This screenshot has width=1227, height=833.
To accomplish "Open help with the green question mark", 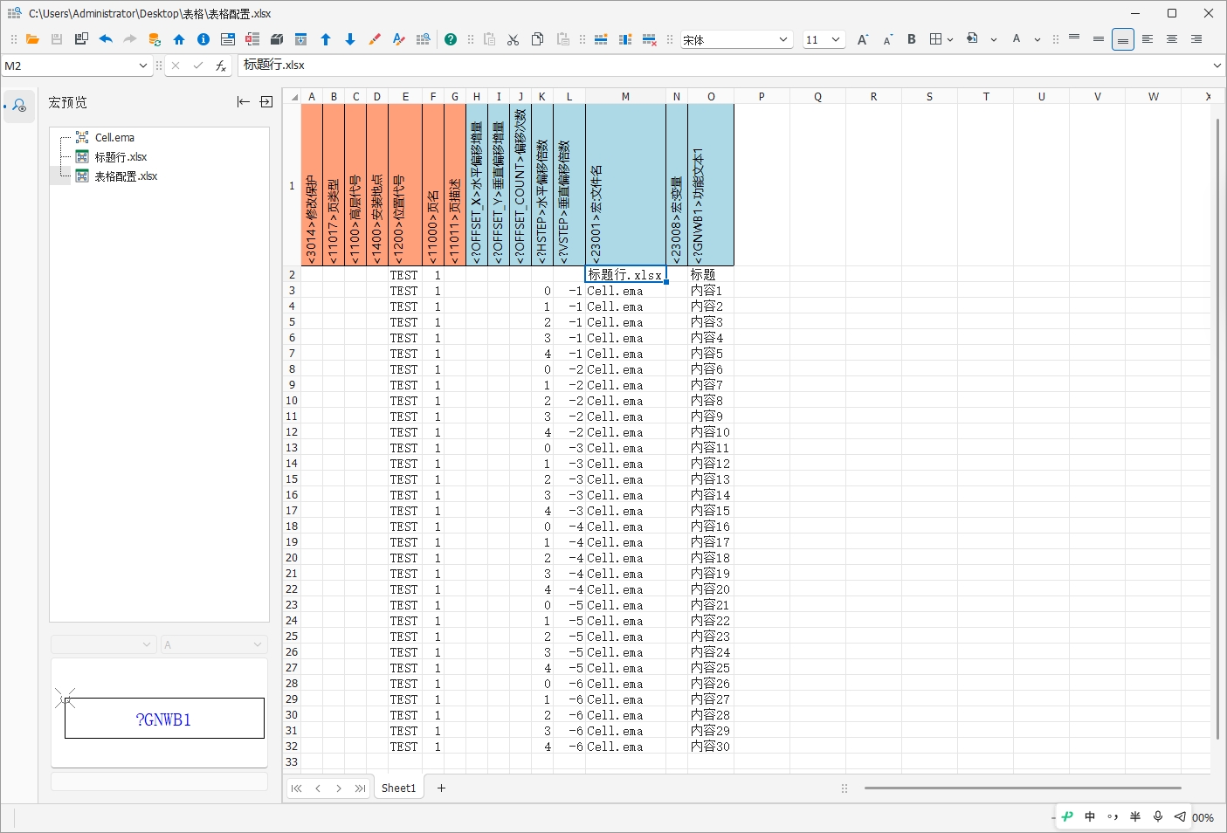I will (451, 39).
